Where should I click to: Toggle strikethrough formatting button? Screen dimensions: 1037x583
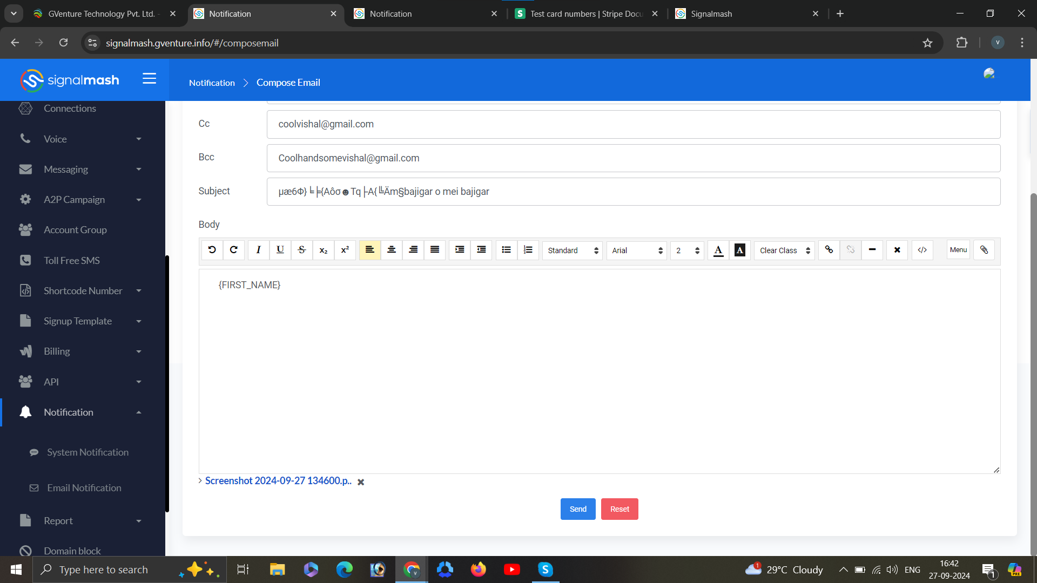[301, 250]
